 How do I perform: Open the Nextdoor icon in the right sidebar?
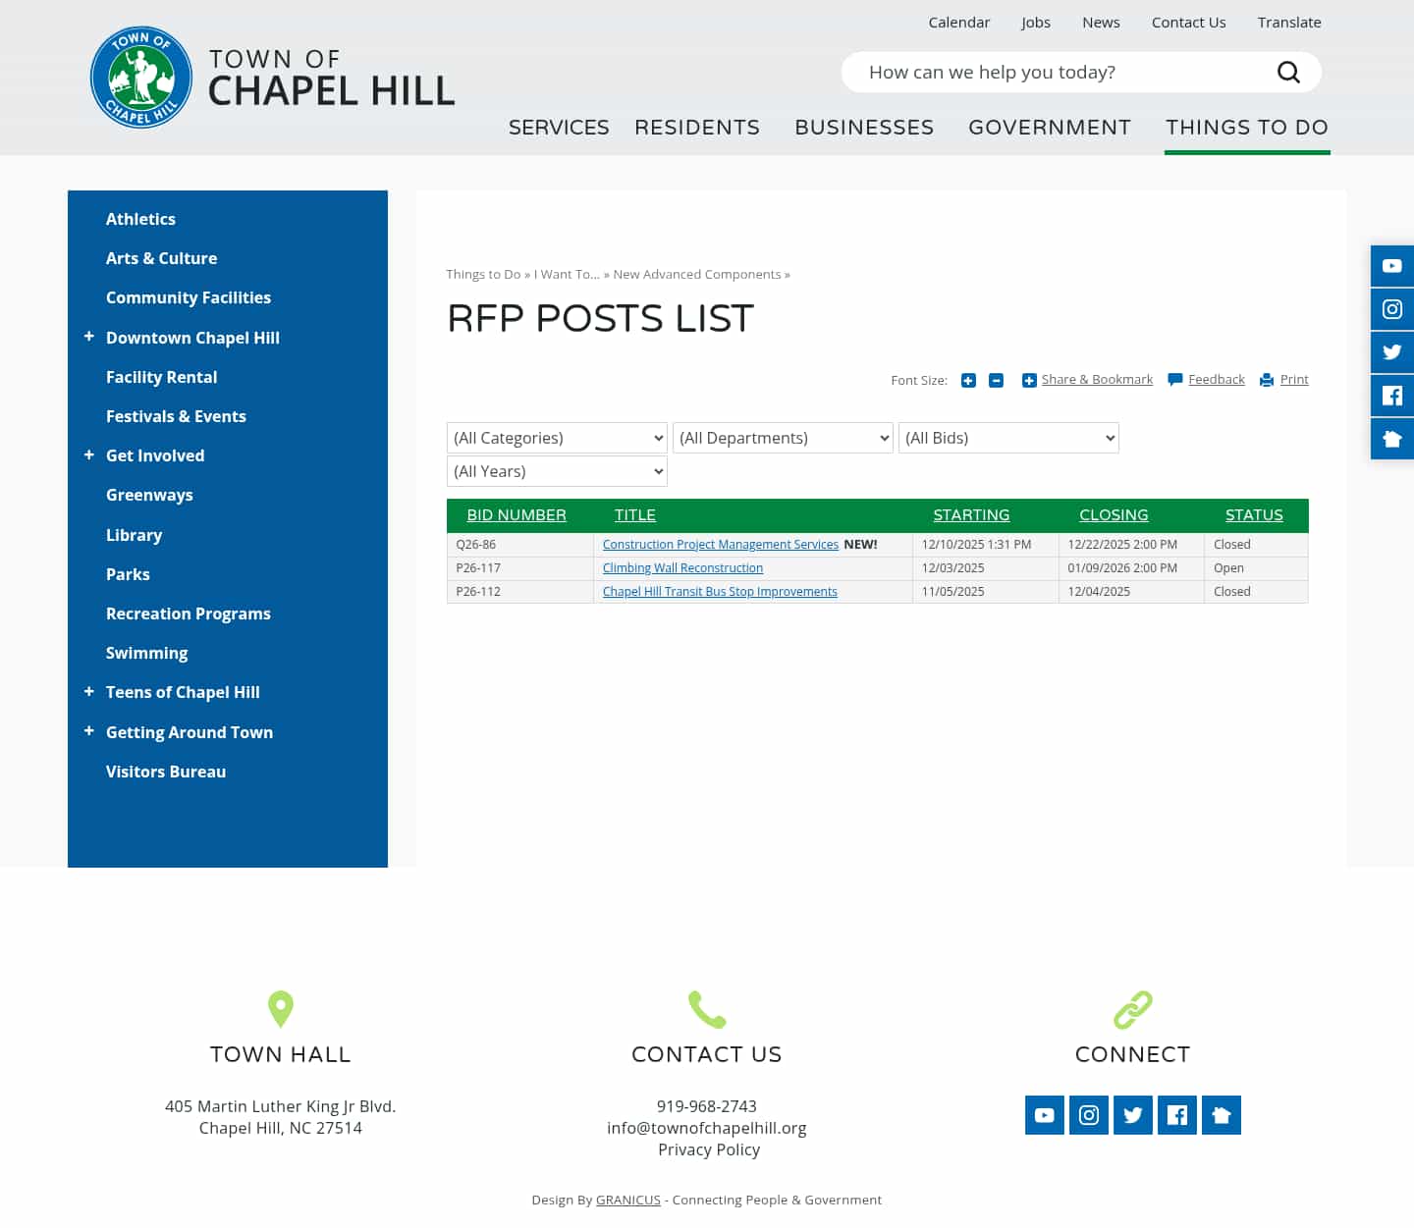pos(1391,438)
